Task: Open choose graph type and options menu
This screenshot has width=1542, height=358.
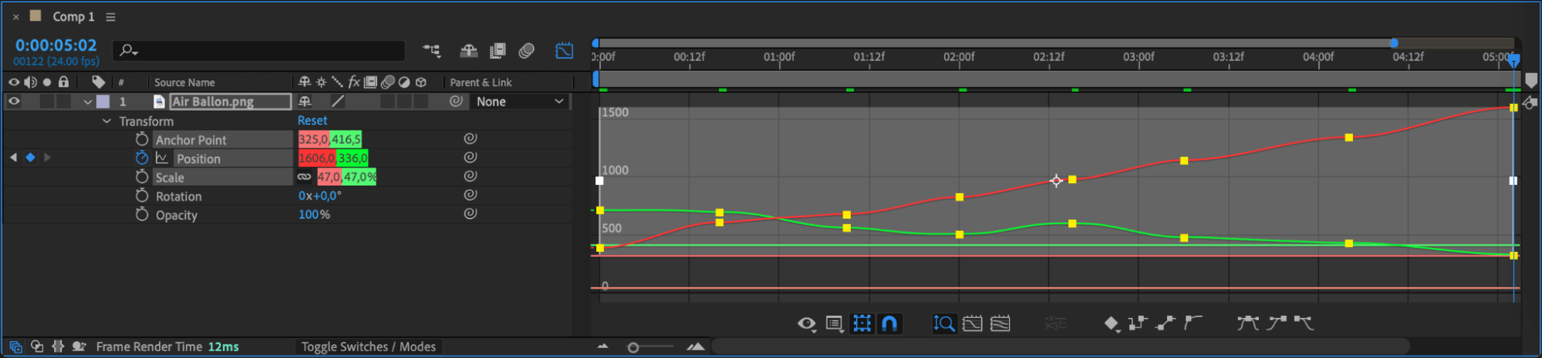Action: [x=835, y=324]
